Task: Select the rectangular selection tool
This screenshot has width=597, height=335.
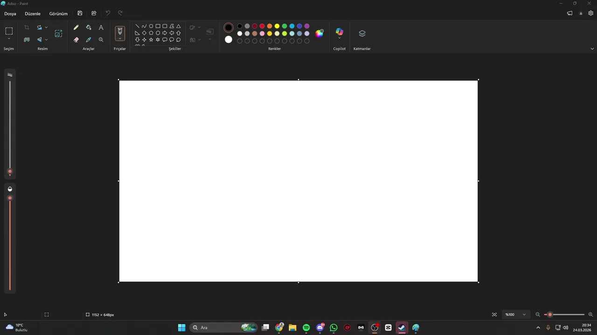Action: [x=9, y=31]
